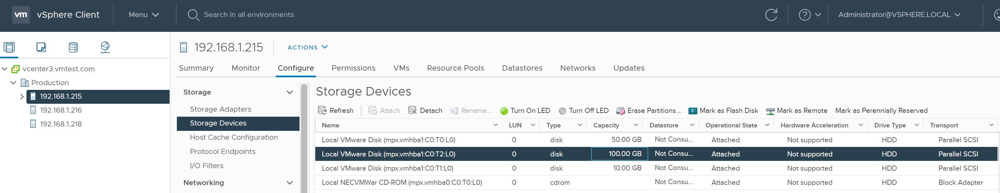
Task: Click the Search in all environments field
Action: coord(248,15)
